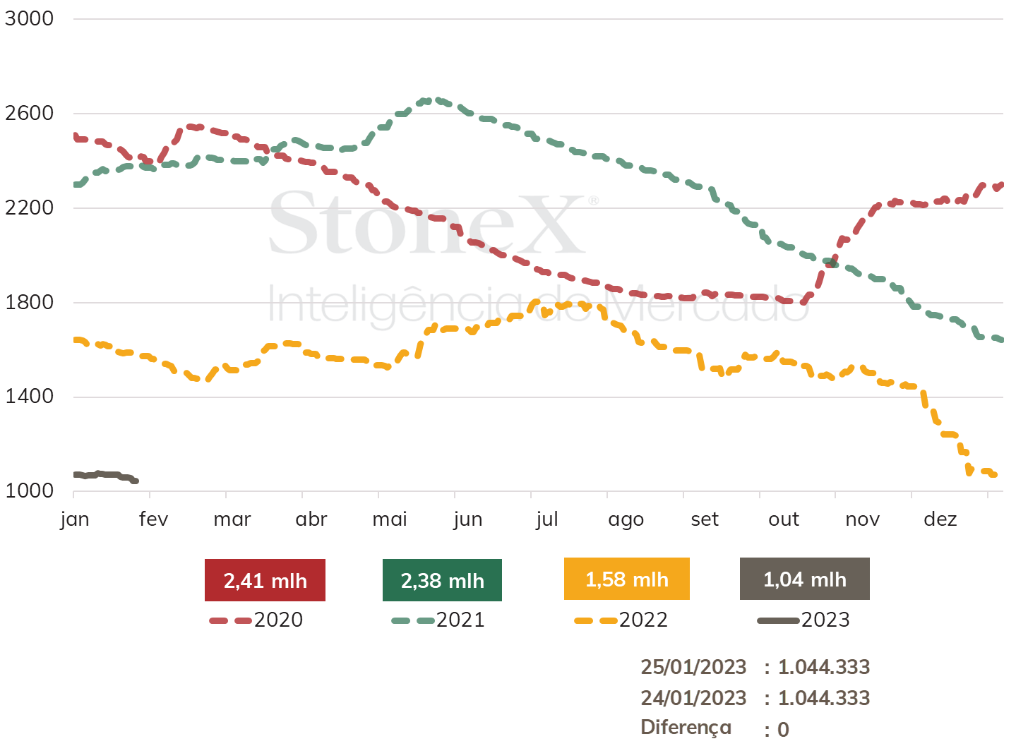Image resolution: width=1028 pixels, height=746 pixels.
Task: Click the jun month label
Action: [x=468, y=520]
